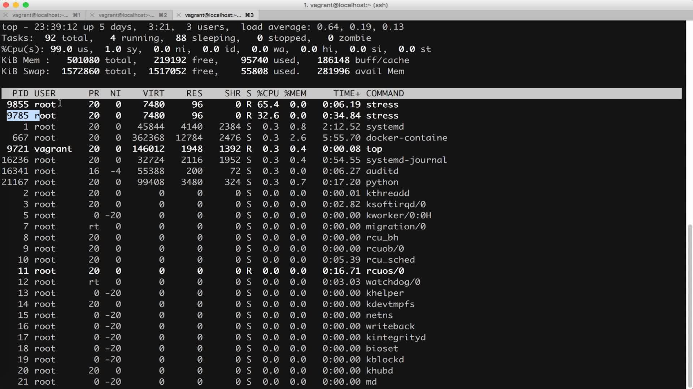Click the PID column header

coord(20,94)
